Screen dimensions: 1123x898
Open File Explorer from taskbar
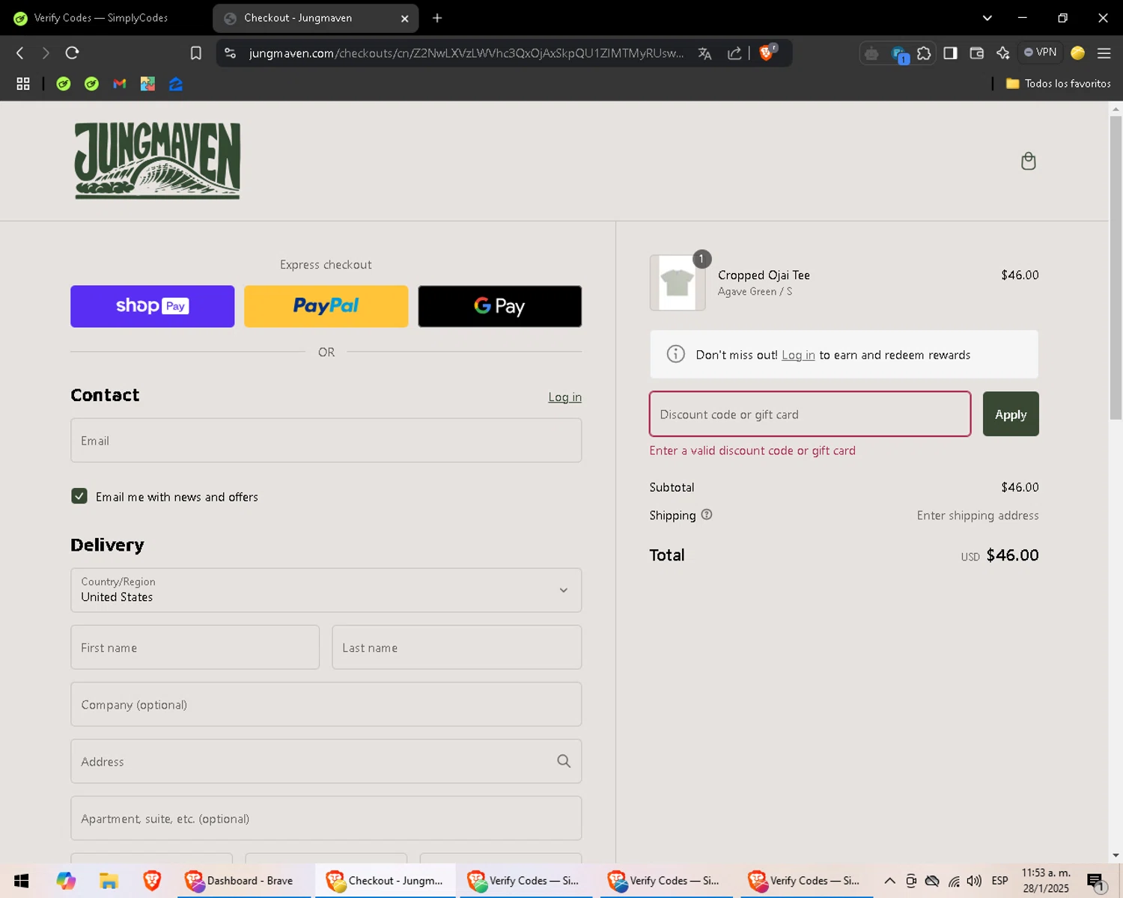tap(109, 881)
